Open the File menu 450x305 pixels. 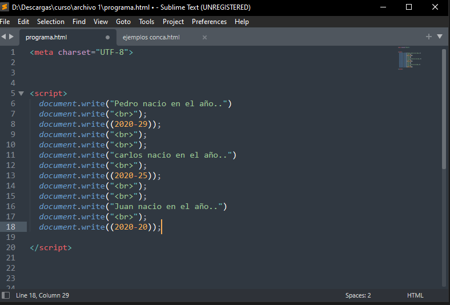pos(5,22)
